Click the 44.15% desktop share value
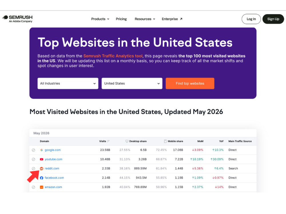 pyautogui.click(x=125, y=178)
